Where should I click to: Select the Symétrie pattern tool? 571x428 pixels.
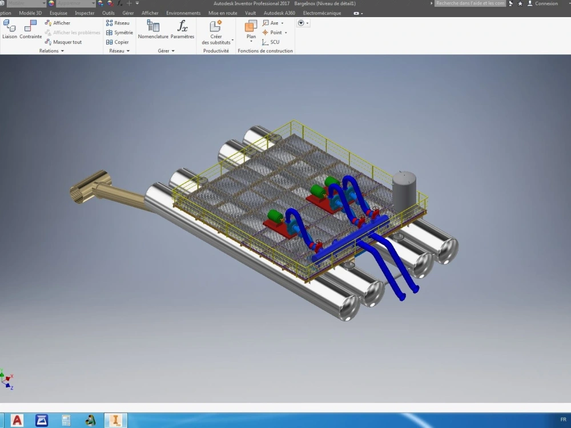click(119, 33)
